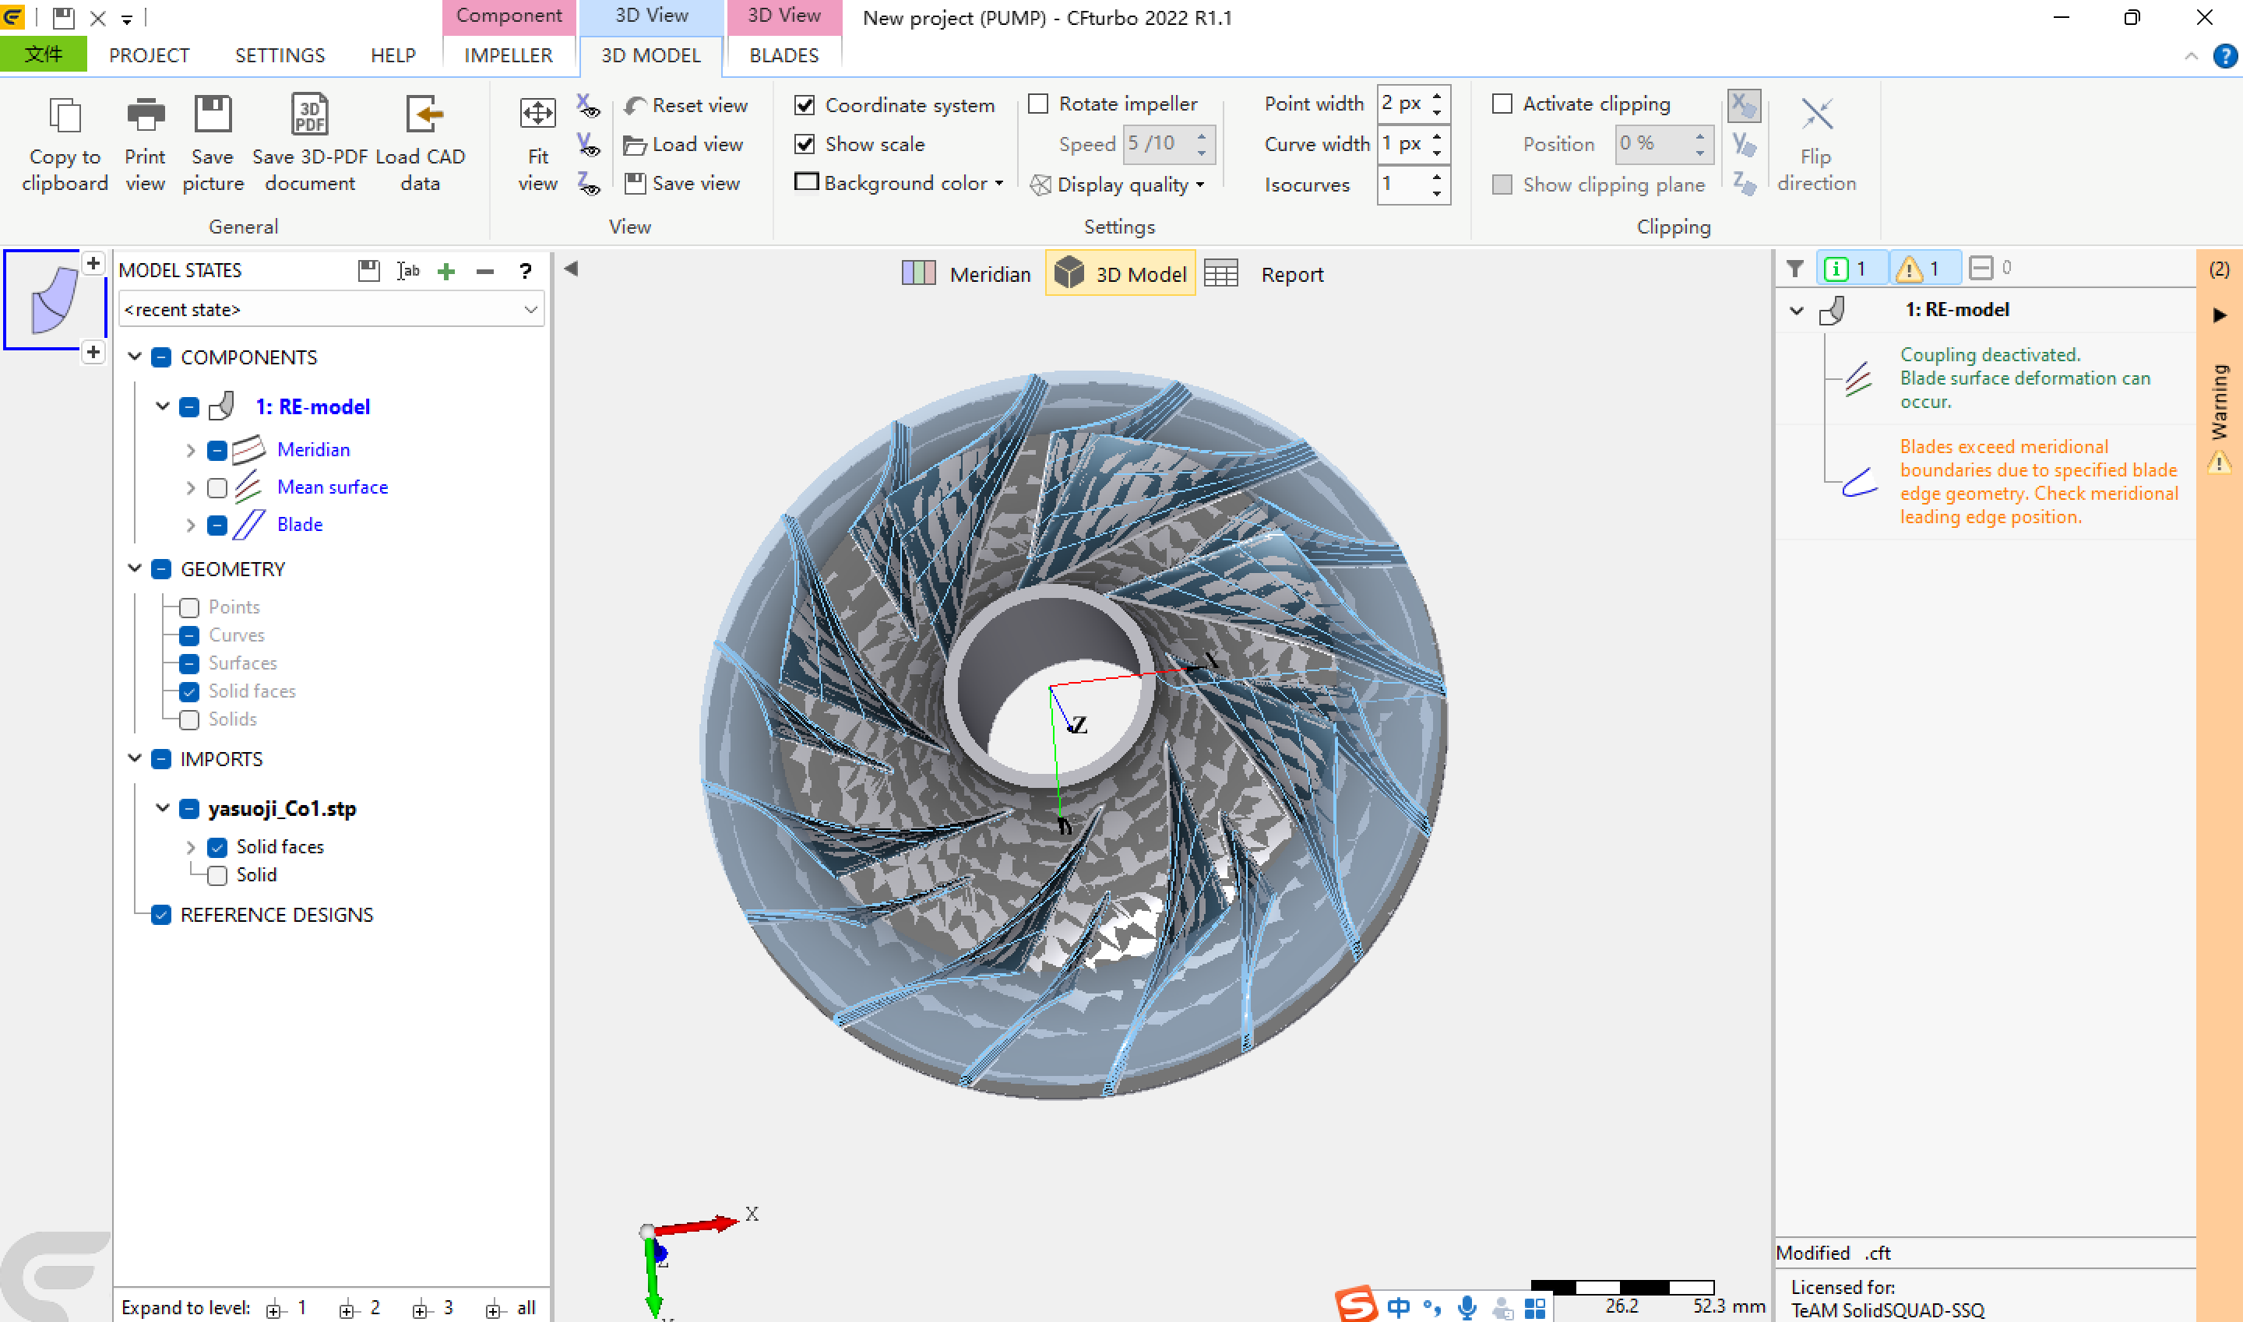This screenshot has width=2243, height=1322.
Task: Expand the Blade tree node
Action: click(190, 525)
